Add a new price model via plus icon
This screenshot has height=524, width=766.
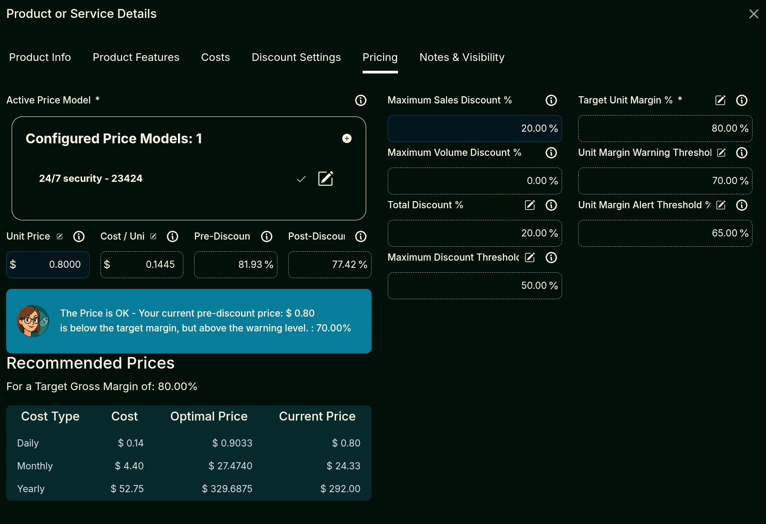[347, 138]
